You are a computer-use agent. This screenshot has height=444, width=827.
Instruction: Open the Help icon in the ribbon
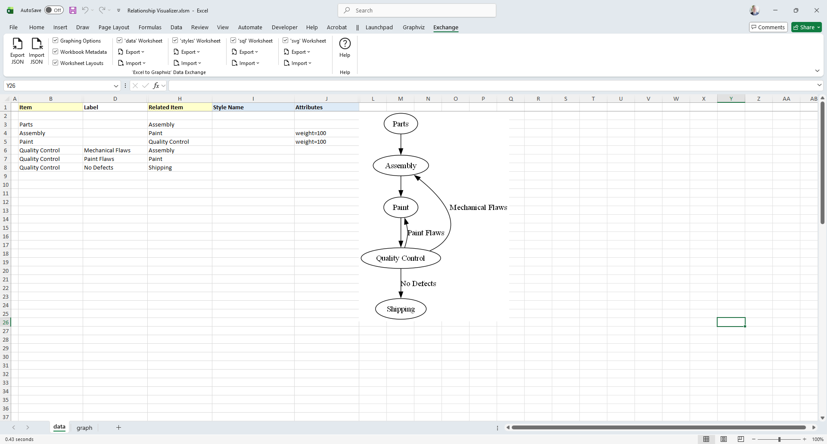(345, 44)
